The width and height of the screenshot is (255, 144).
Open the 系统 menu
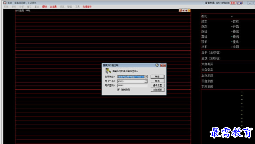(x=6, y=7)
